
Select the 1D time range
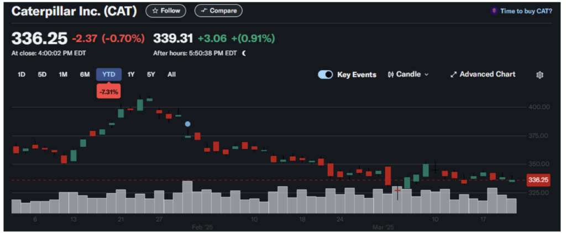(x=22, y=75)
